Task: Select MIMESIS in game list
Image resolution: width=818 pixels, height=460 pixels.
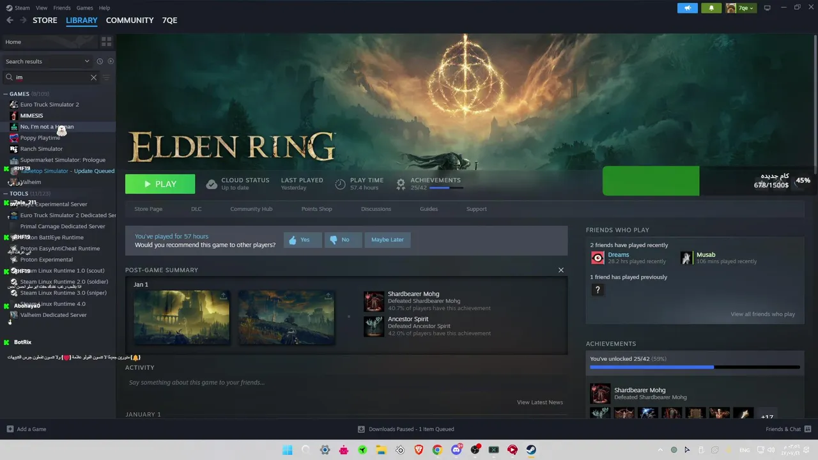Action: 31,116
